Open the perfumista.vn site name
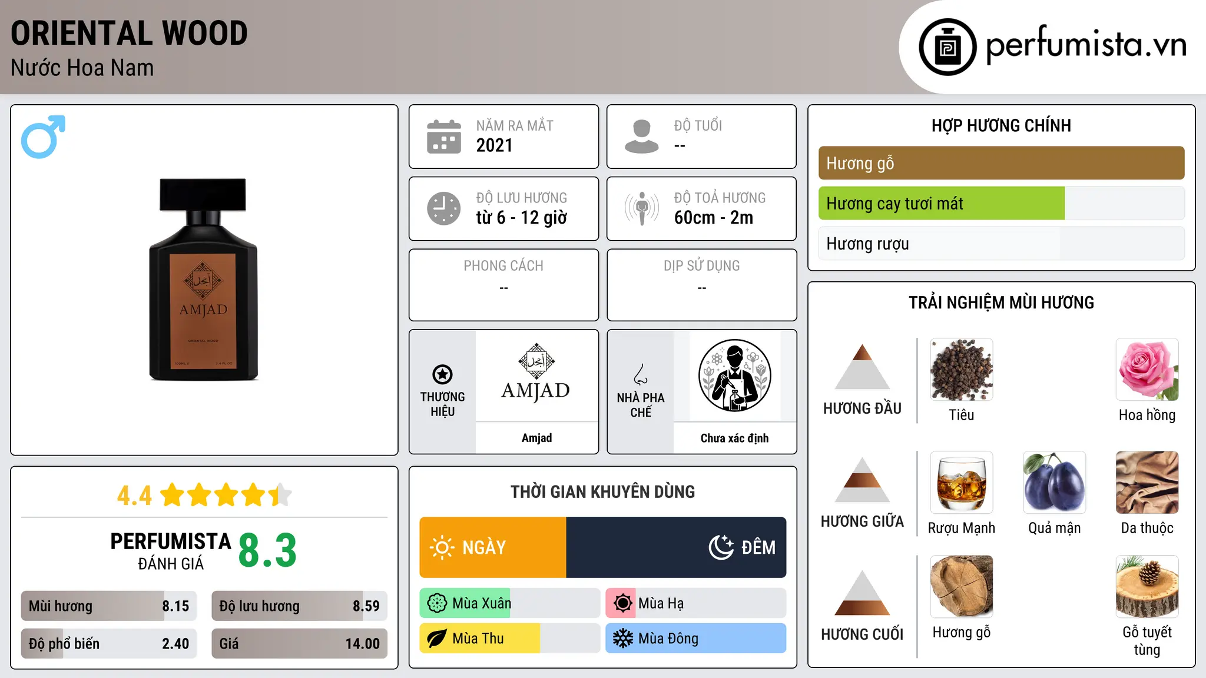The width and height of the screenshot is (1206, 678). [1086, 44]
